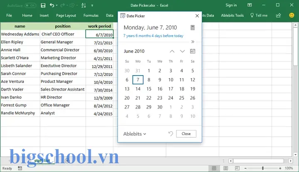
Task: Select the 'Forrest Gump' cell
Action: pos(20,105)
